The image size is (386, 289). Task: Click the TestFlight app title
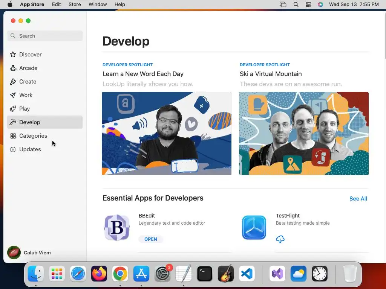(288, 216)
